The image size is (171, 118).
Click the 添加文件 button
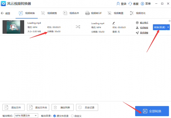pyautogui.click(x=13, y=107)
